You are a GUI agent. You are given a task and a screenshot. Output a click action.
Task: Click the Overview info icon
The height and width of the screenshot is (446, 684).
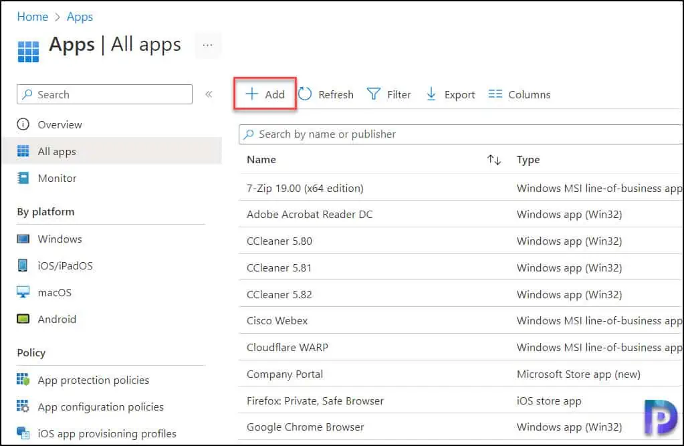(23, 124)
